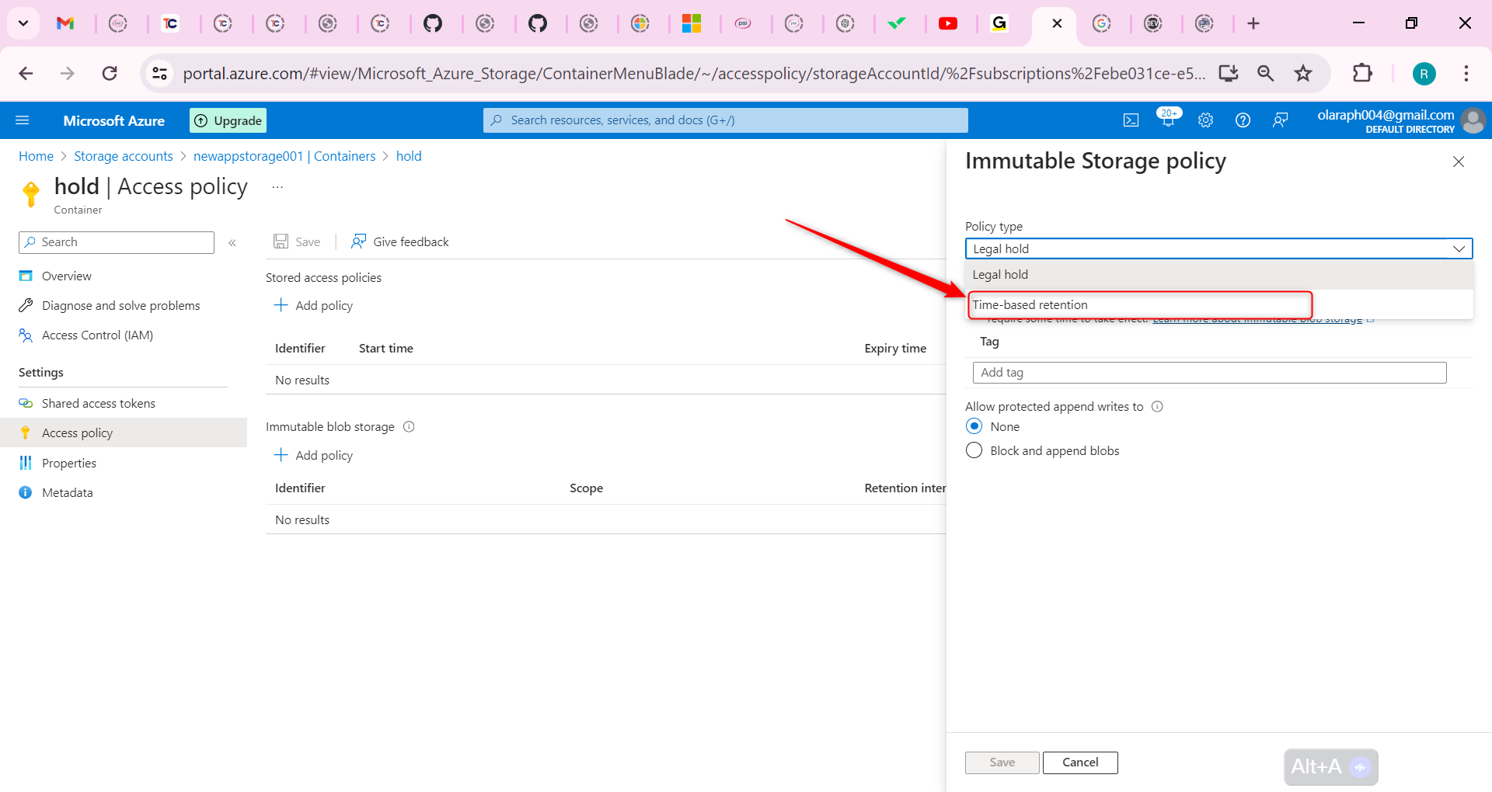Viewport: 1492px width, 792px height.
Task: Open the Azure feedback icon in header
Action: click(x=1280, y=120)
